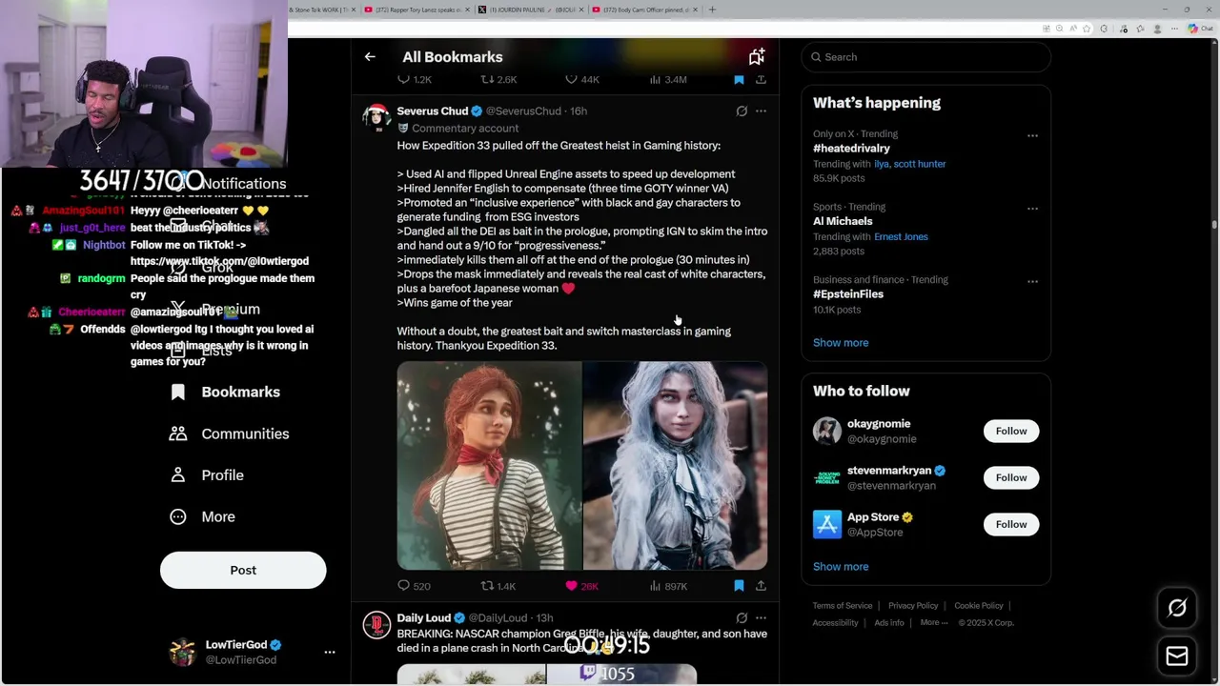
Task: Show more under What's happening
Action: pyautogui.click(x=841, y=343)
